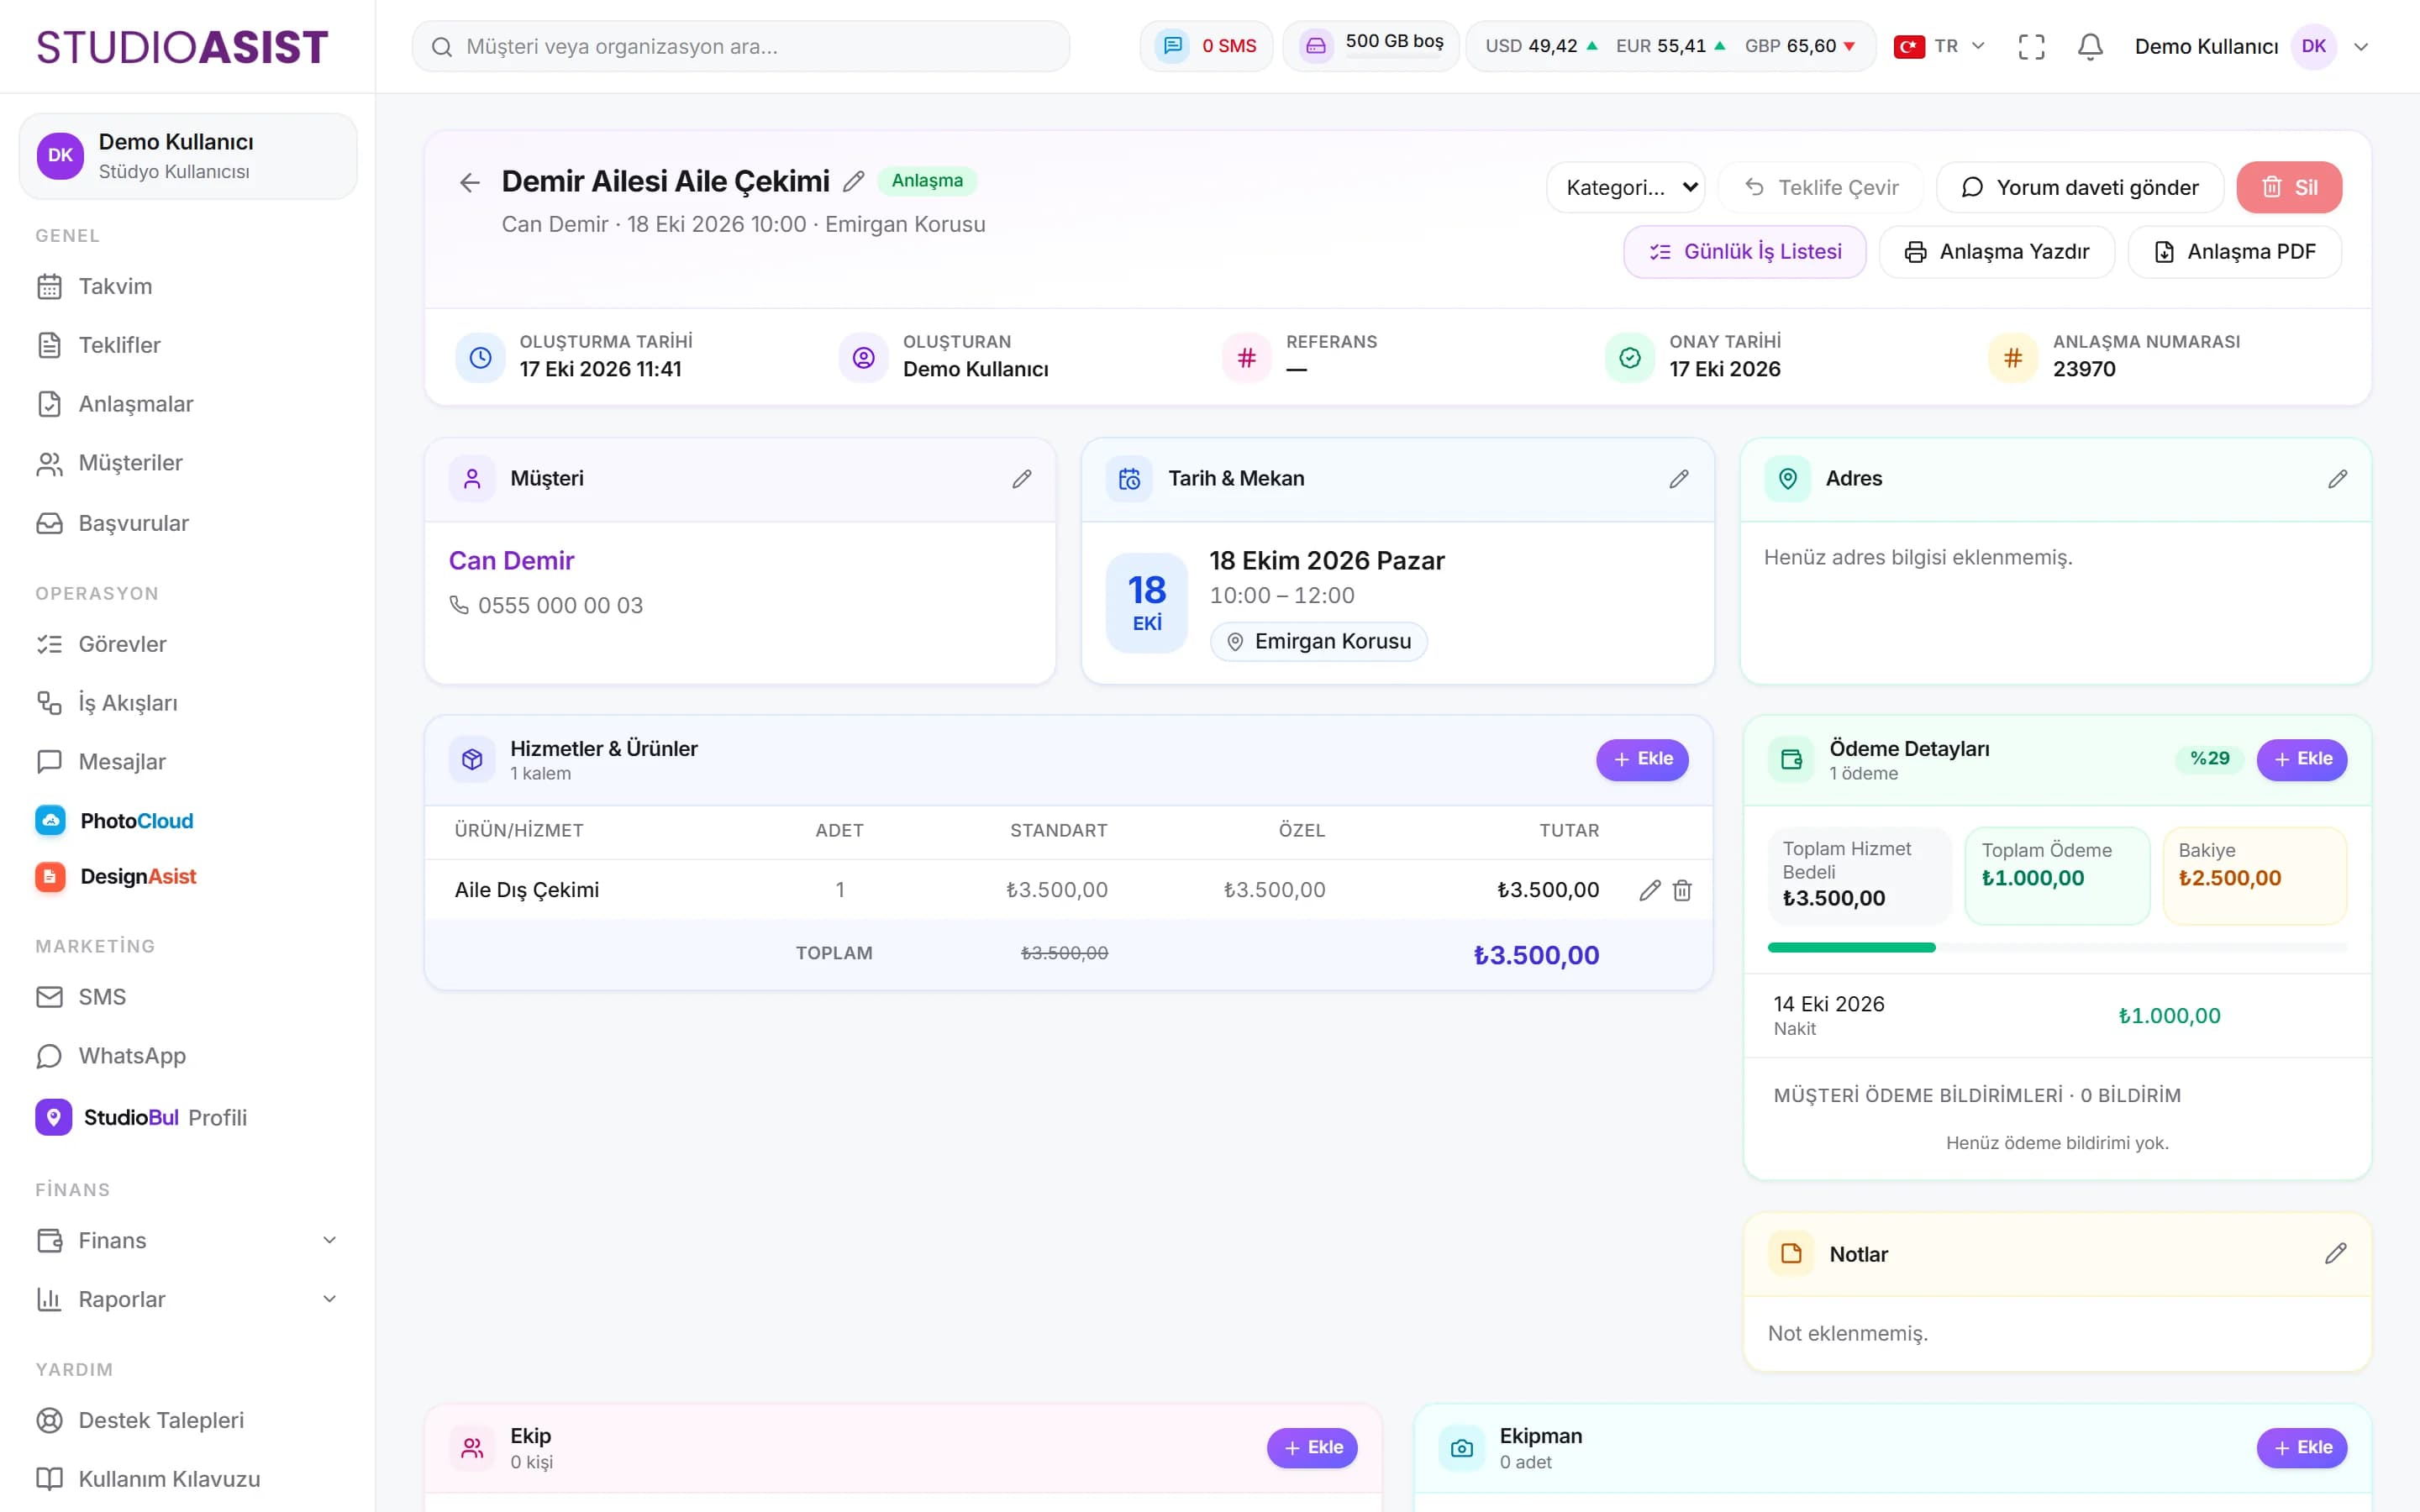The height and width of the screenshot is (1512, 2420).
Task: Add item with Ekle in Hizmetler & Ürünler
Action: 1642,759
